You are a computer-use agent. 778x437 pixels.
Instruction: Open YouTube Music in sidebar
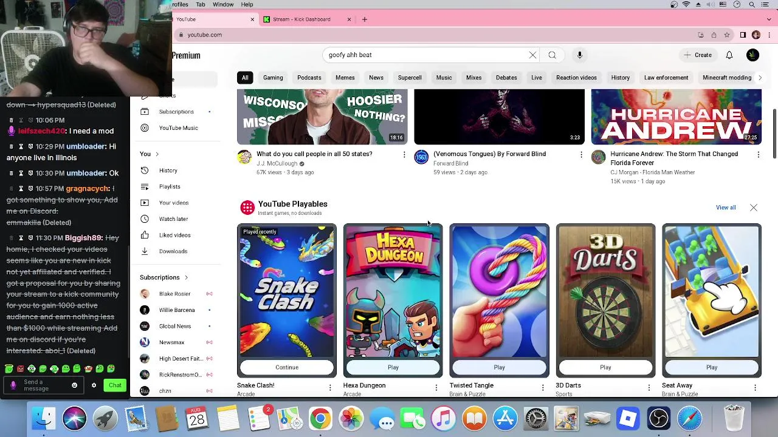point(178,128)
